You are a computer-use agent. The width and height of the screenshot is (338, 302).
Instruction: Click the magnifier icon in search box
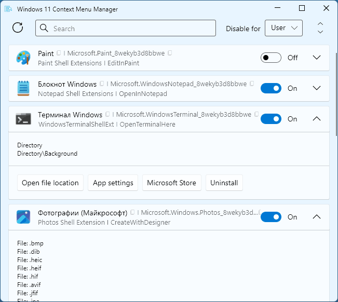coord(44,28)
